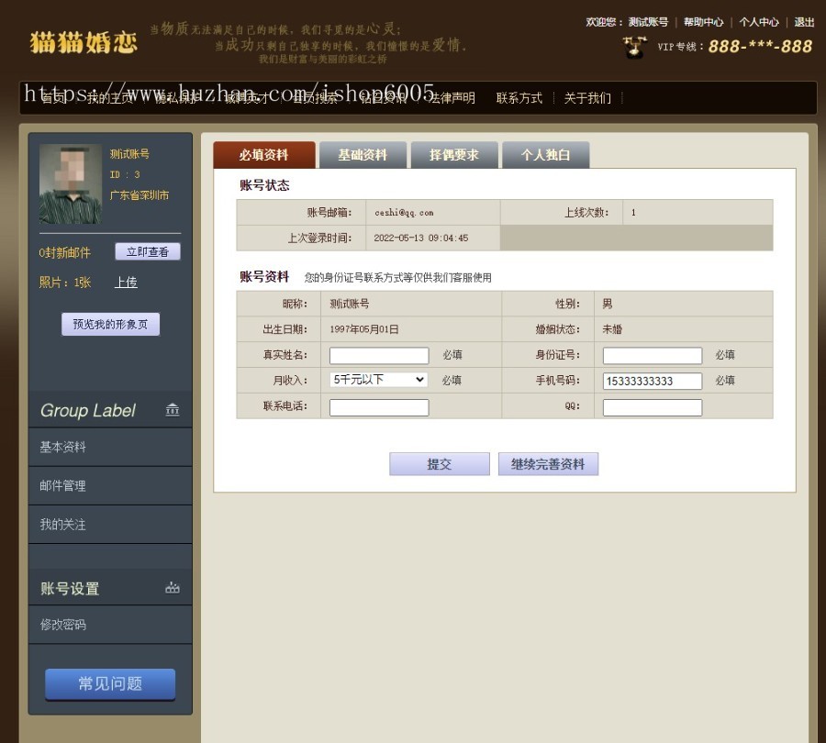
Task: Click the 预览我的形象页 button
Action: (x=110, y=324)
